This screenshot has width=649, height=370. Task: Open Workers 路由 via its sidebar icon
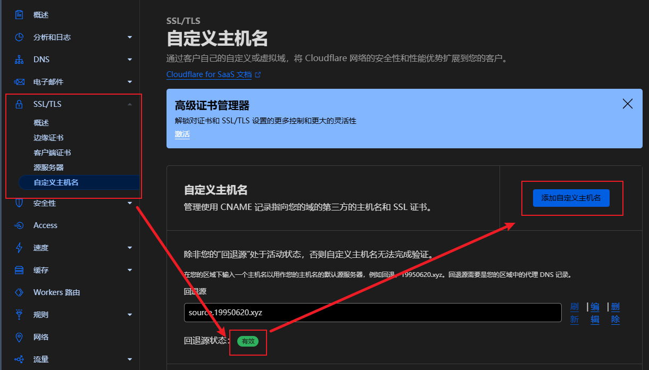19,292
